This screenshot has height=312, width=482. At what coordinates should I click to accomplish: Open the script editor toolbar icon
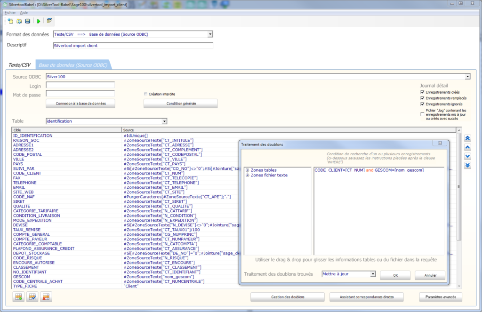coord(48,21)
